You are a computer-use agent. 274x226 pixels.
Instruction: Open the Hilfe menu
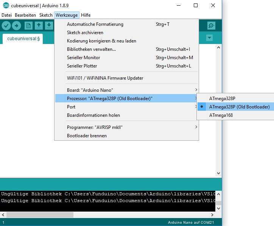86,15
